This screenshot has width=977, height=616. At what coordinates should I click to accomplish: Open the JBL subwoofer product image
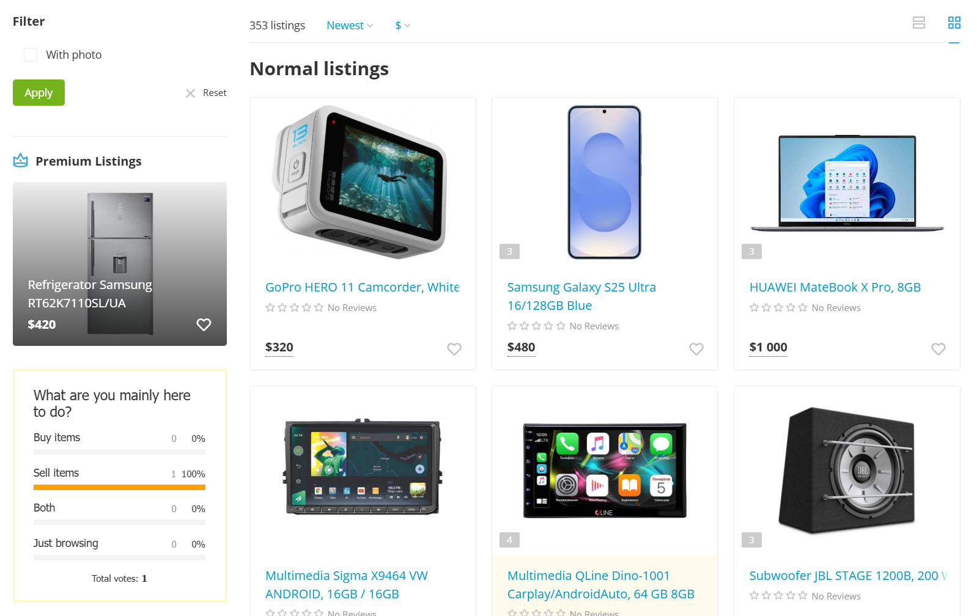pyautogui.click(x=847, y=470)
